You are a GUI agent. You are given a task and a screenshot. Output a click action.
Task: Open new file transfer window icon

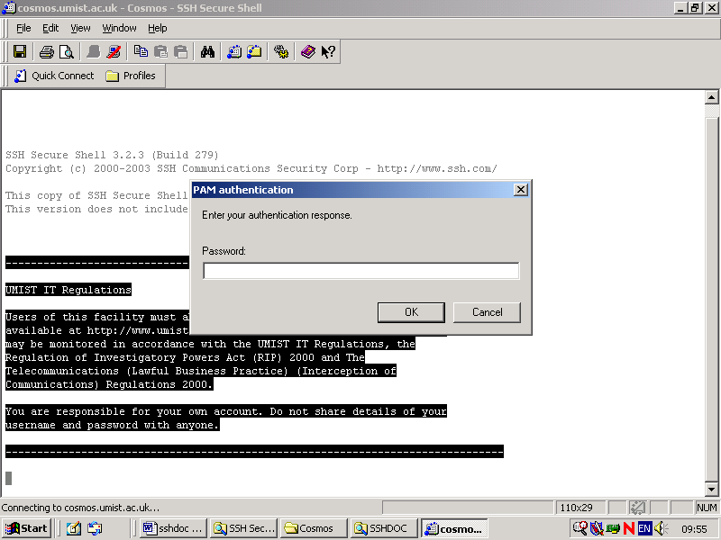pyautogui.click(x=254, y=52)
